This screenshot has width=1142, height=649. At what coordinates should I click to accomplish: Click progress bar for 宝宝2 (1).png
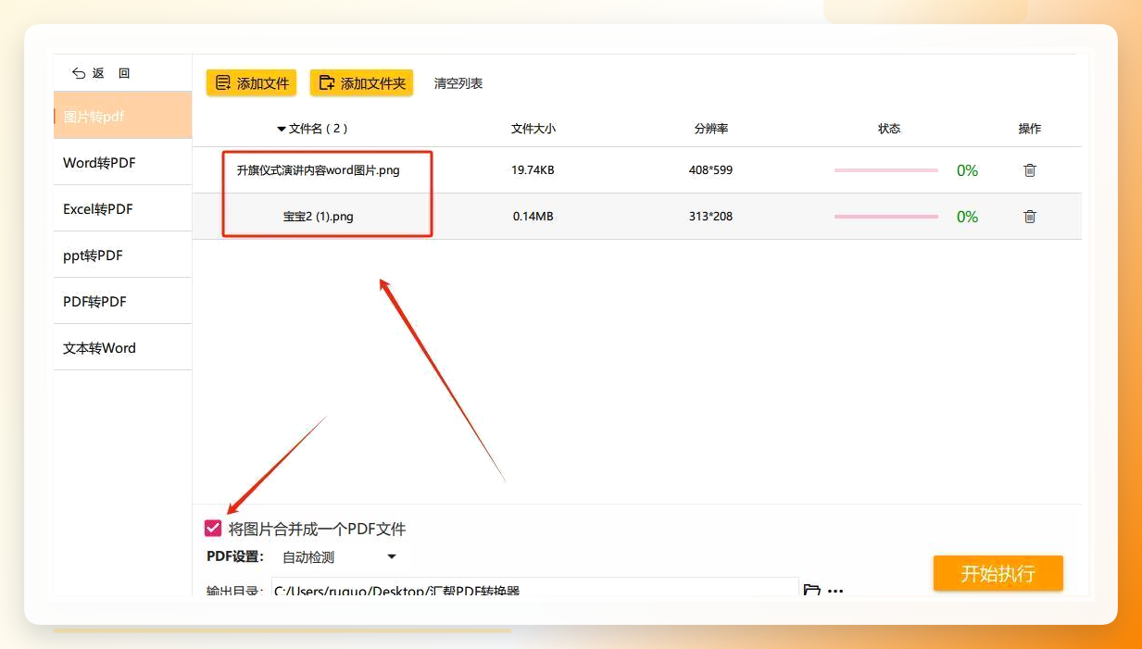(x=886, y=217)
